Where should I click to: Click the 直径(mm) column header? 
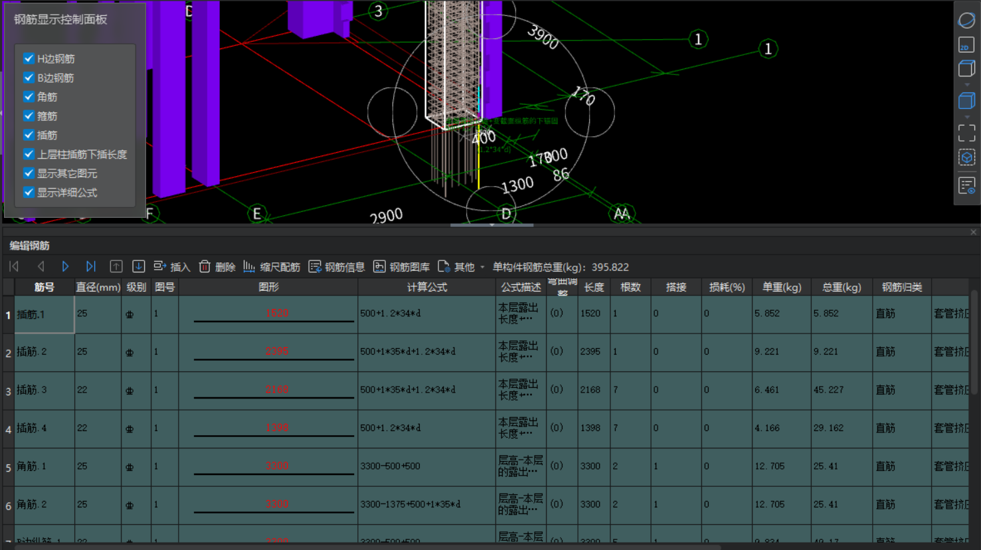[x=98, y=287]
